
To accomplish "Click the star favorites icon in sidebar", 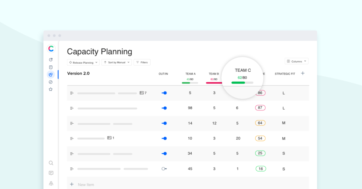I will point(51,89).
